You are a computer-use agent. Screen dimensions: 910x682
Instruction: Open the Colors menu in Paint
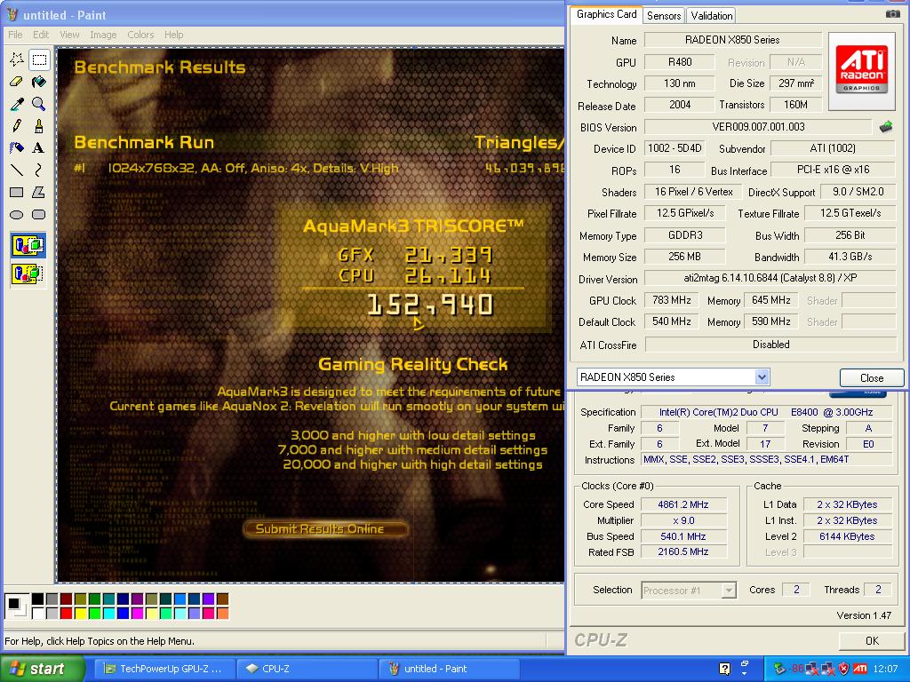(140, 35)
